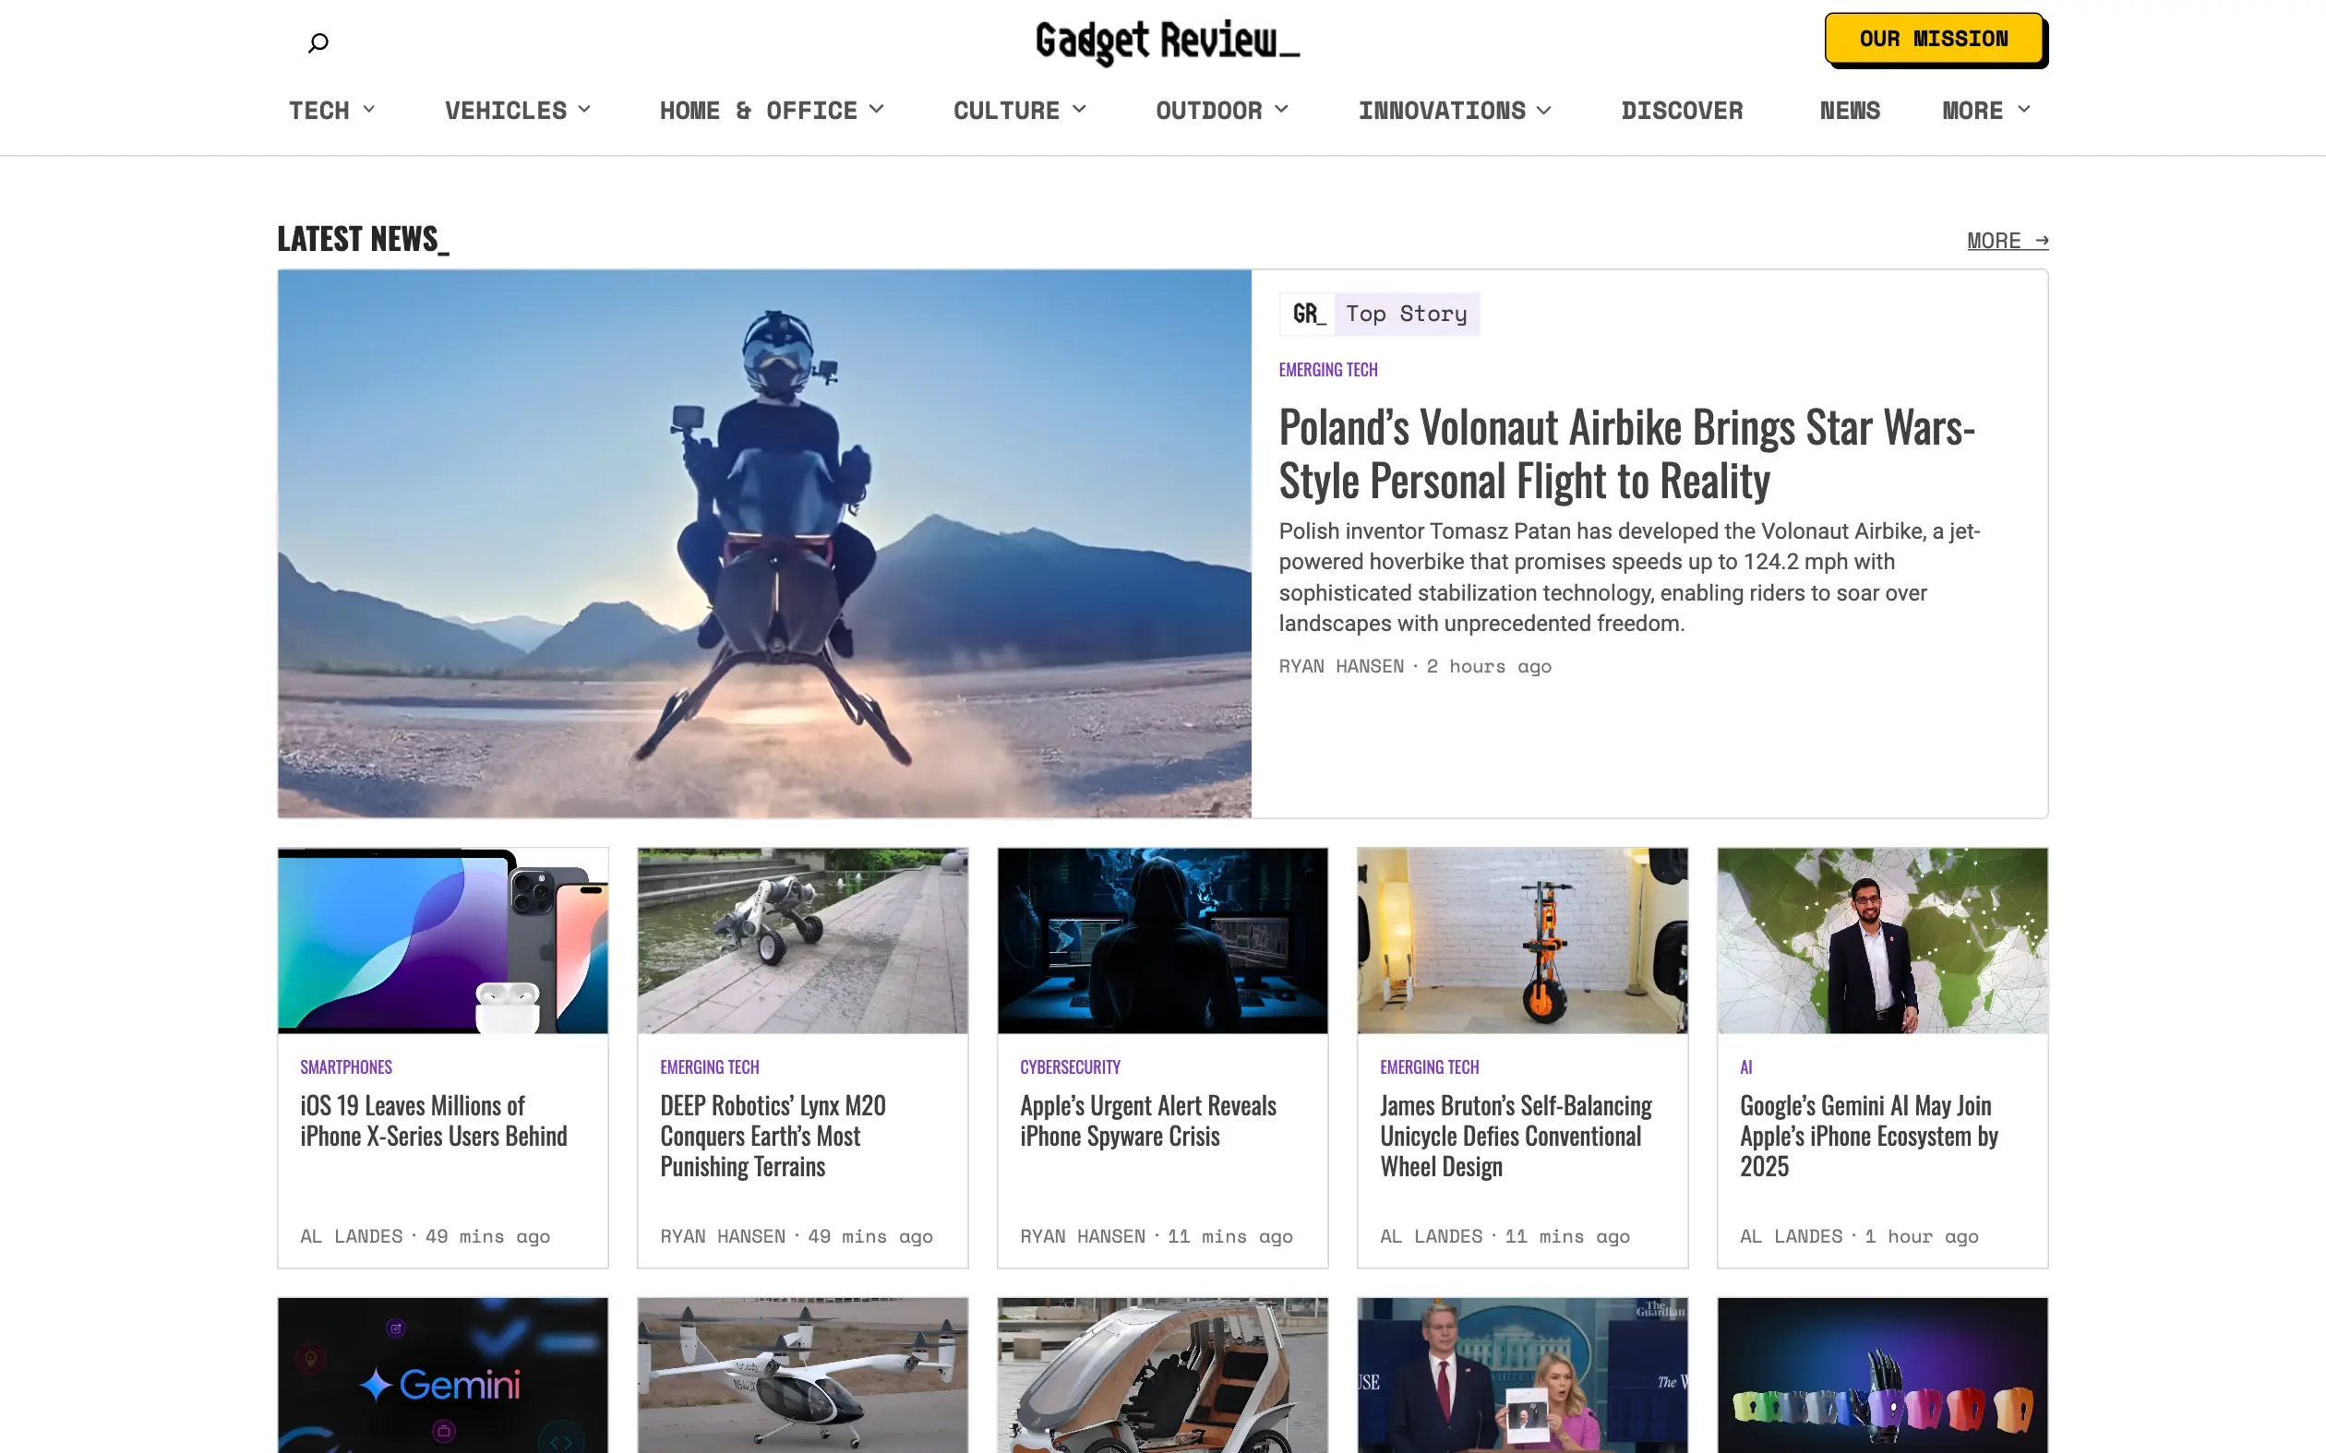2326x1453 pixels.
Task: Open the Apple's Urgent Alert headline
Action: pos(1147,1121)
